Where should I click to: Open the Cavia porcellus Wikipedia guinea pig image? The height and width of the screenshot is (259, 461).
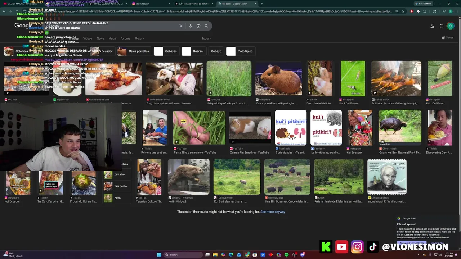tap(278, 78)
